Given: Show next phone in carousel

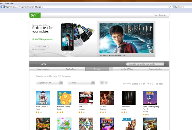Looking at the screenshot, I should [x=70, y=53].
